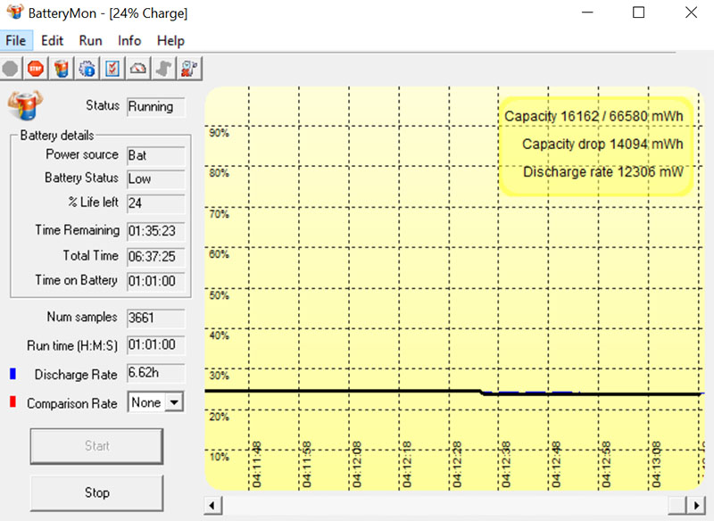This screenshot has width=714, height=521.
Task: Click the 04:13:08 time label on graph
Action: click(x=656, y=464)
